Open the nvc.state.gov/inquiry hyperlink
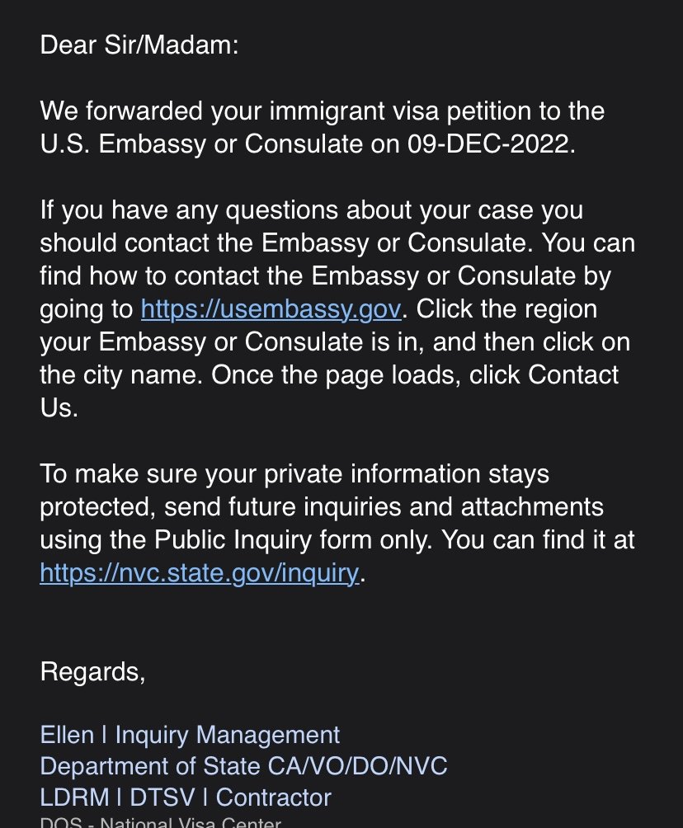 pos(199,573)
